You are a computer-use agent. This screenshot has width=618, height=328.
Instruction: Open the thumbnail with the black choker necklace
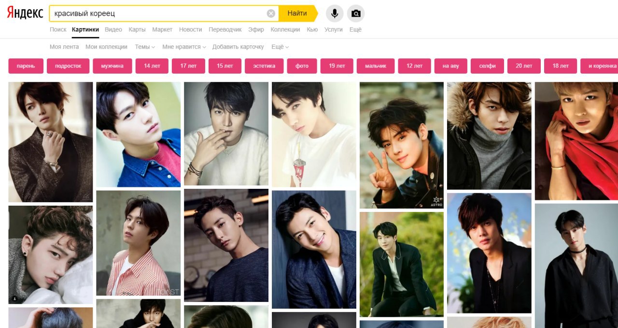576,265
